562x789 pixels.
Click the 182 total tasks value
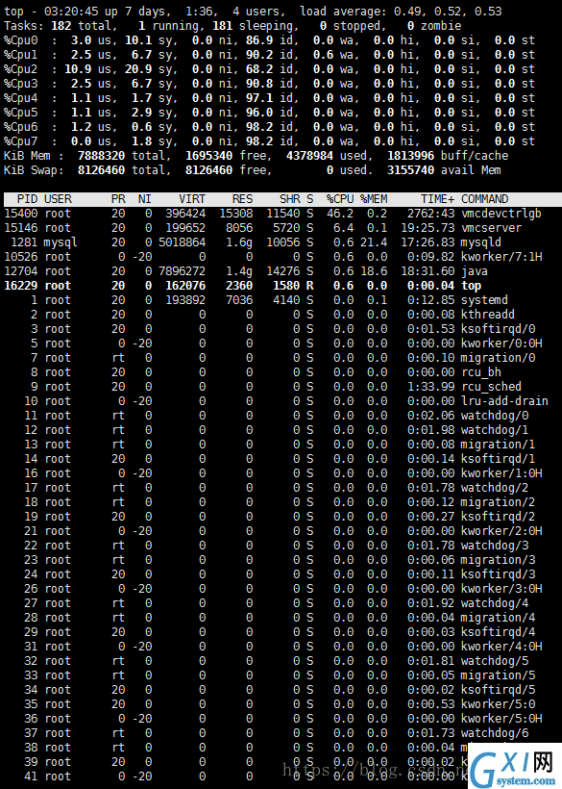61,26
